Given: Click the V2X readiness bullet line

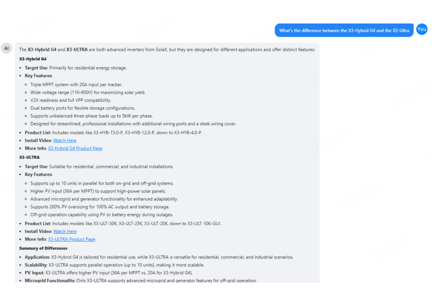Looking at the screenshot, I should point(71,101).
